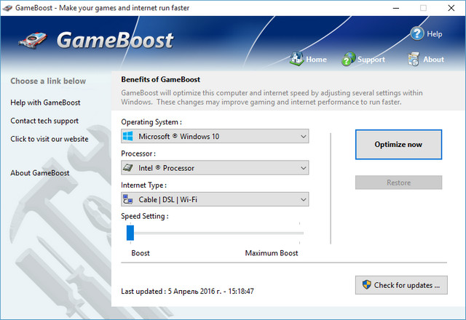This screenshot has height=320, width=466.
Task: Open the Help with GameBoost link
Action: point(45,103)
